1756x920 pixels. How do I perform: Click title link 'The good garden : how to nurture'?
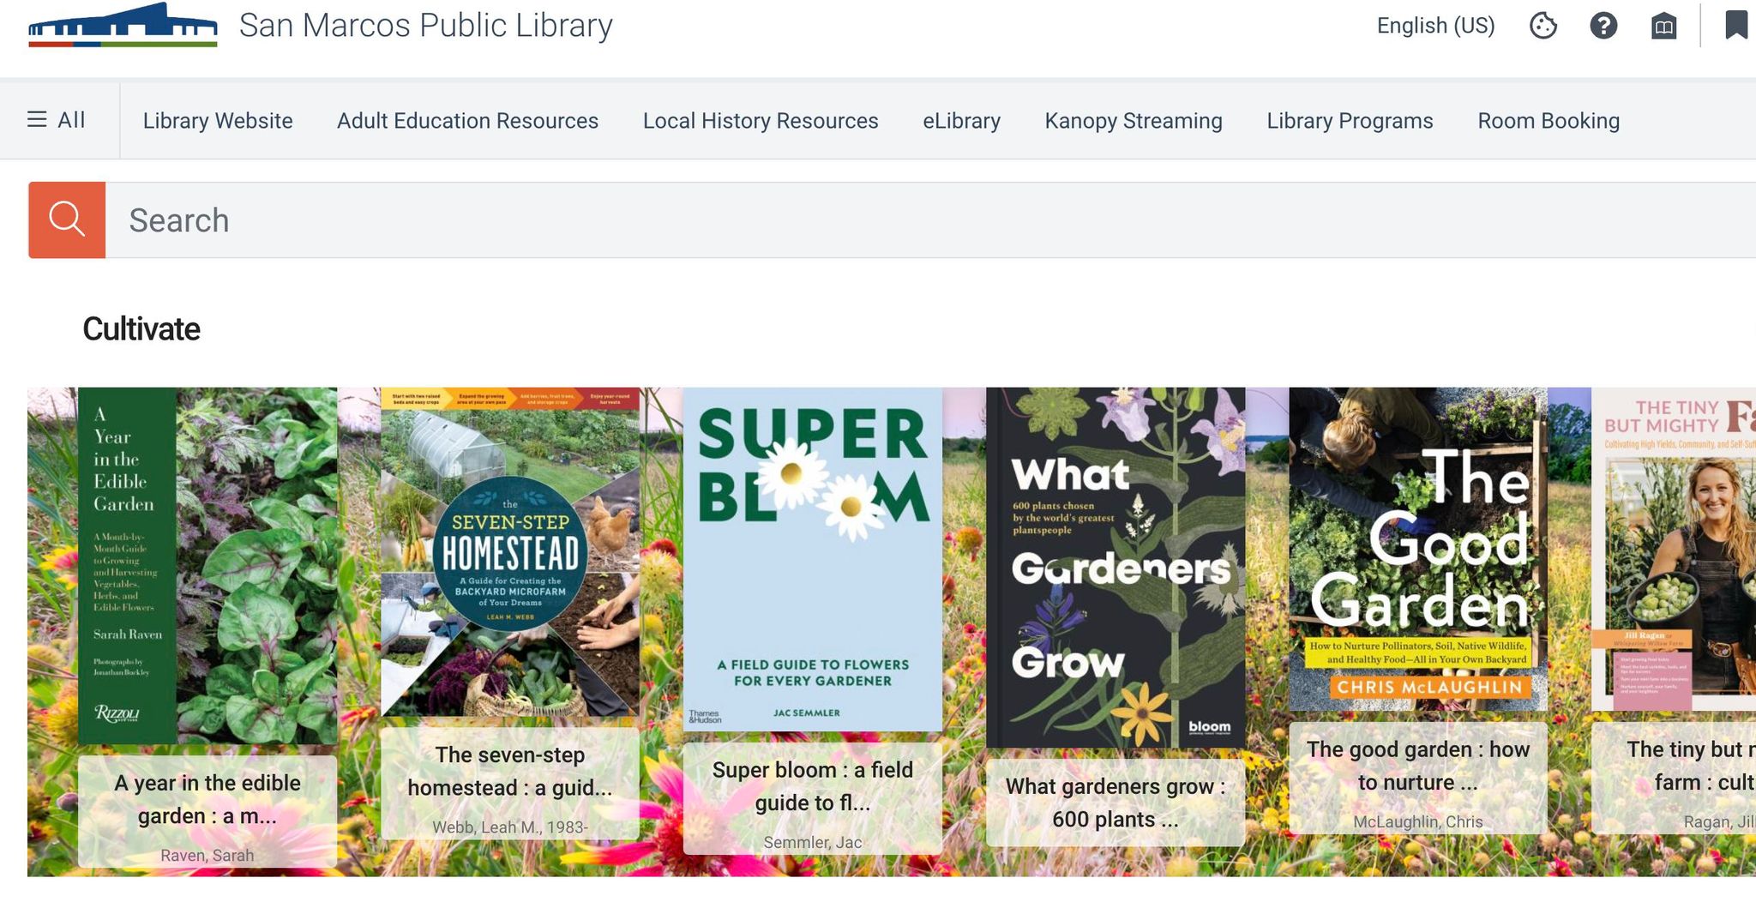click(x=1418, y=766)
